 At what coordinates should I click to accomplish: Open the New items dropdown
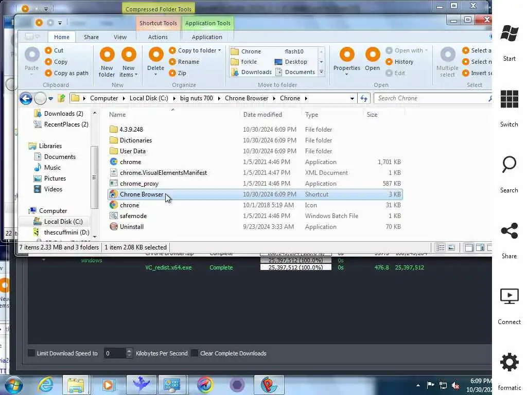128,62
